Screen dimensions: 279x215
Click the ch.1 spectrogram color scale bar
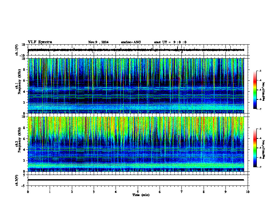[255, 90]
